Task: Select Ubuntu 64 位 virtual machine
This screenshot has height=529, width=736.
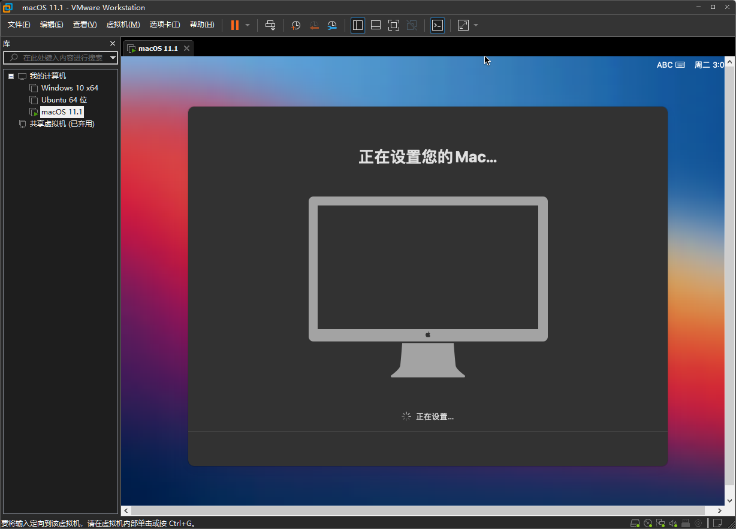Action: pos(64,100)
